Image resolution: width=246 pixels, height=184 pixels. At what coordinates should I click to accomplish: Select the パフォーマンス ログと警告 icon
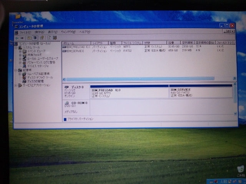click(24, 62)
